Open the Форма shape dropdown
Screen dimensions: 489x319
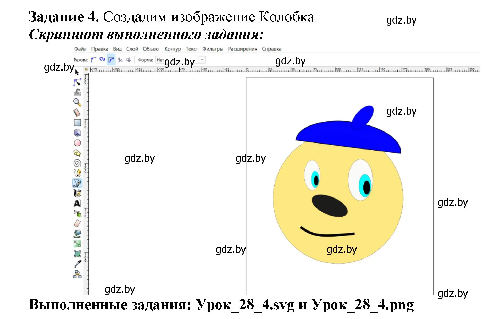coord(181,60)
